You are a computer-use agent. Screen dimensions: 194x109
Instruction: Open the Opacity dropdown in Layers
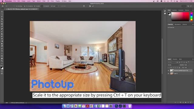coord(188,65)
